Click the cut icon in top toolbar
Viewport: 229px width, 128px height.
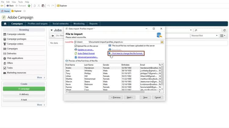(x=39, y=6)
